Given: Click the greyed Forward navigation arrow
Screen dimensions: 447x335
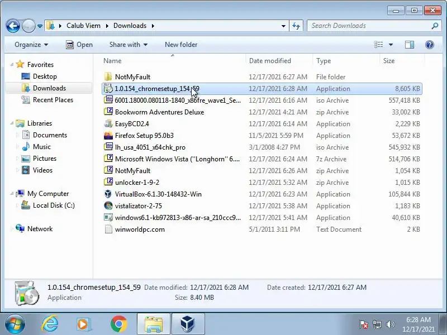Looking at the screenshot, I should tap(28, 26).
